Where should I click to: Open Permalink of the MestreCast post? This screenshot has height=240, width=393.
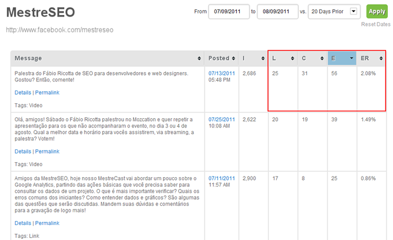[47, 223]
